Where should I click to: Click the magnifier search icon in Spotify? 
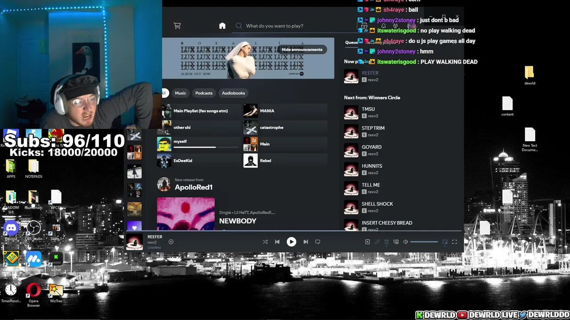[x=239, y=26]
